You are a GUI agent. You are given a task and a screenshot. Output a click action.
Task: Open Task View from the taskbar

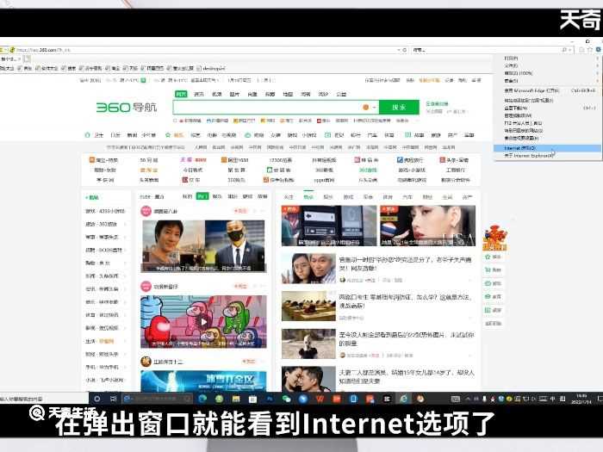tap(114, 399)
